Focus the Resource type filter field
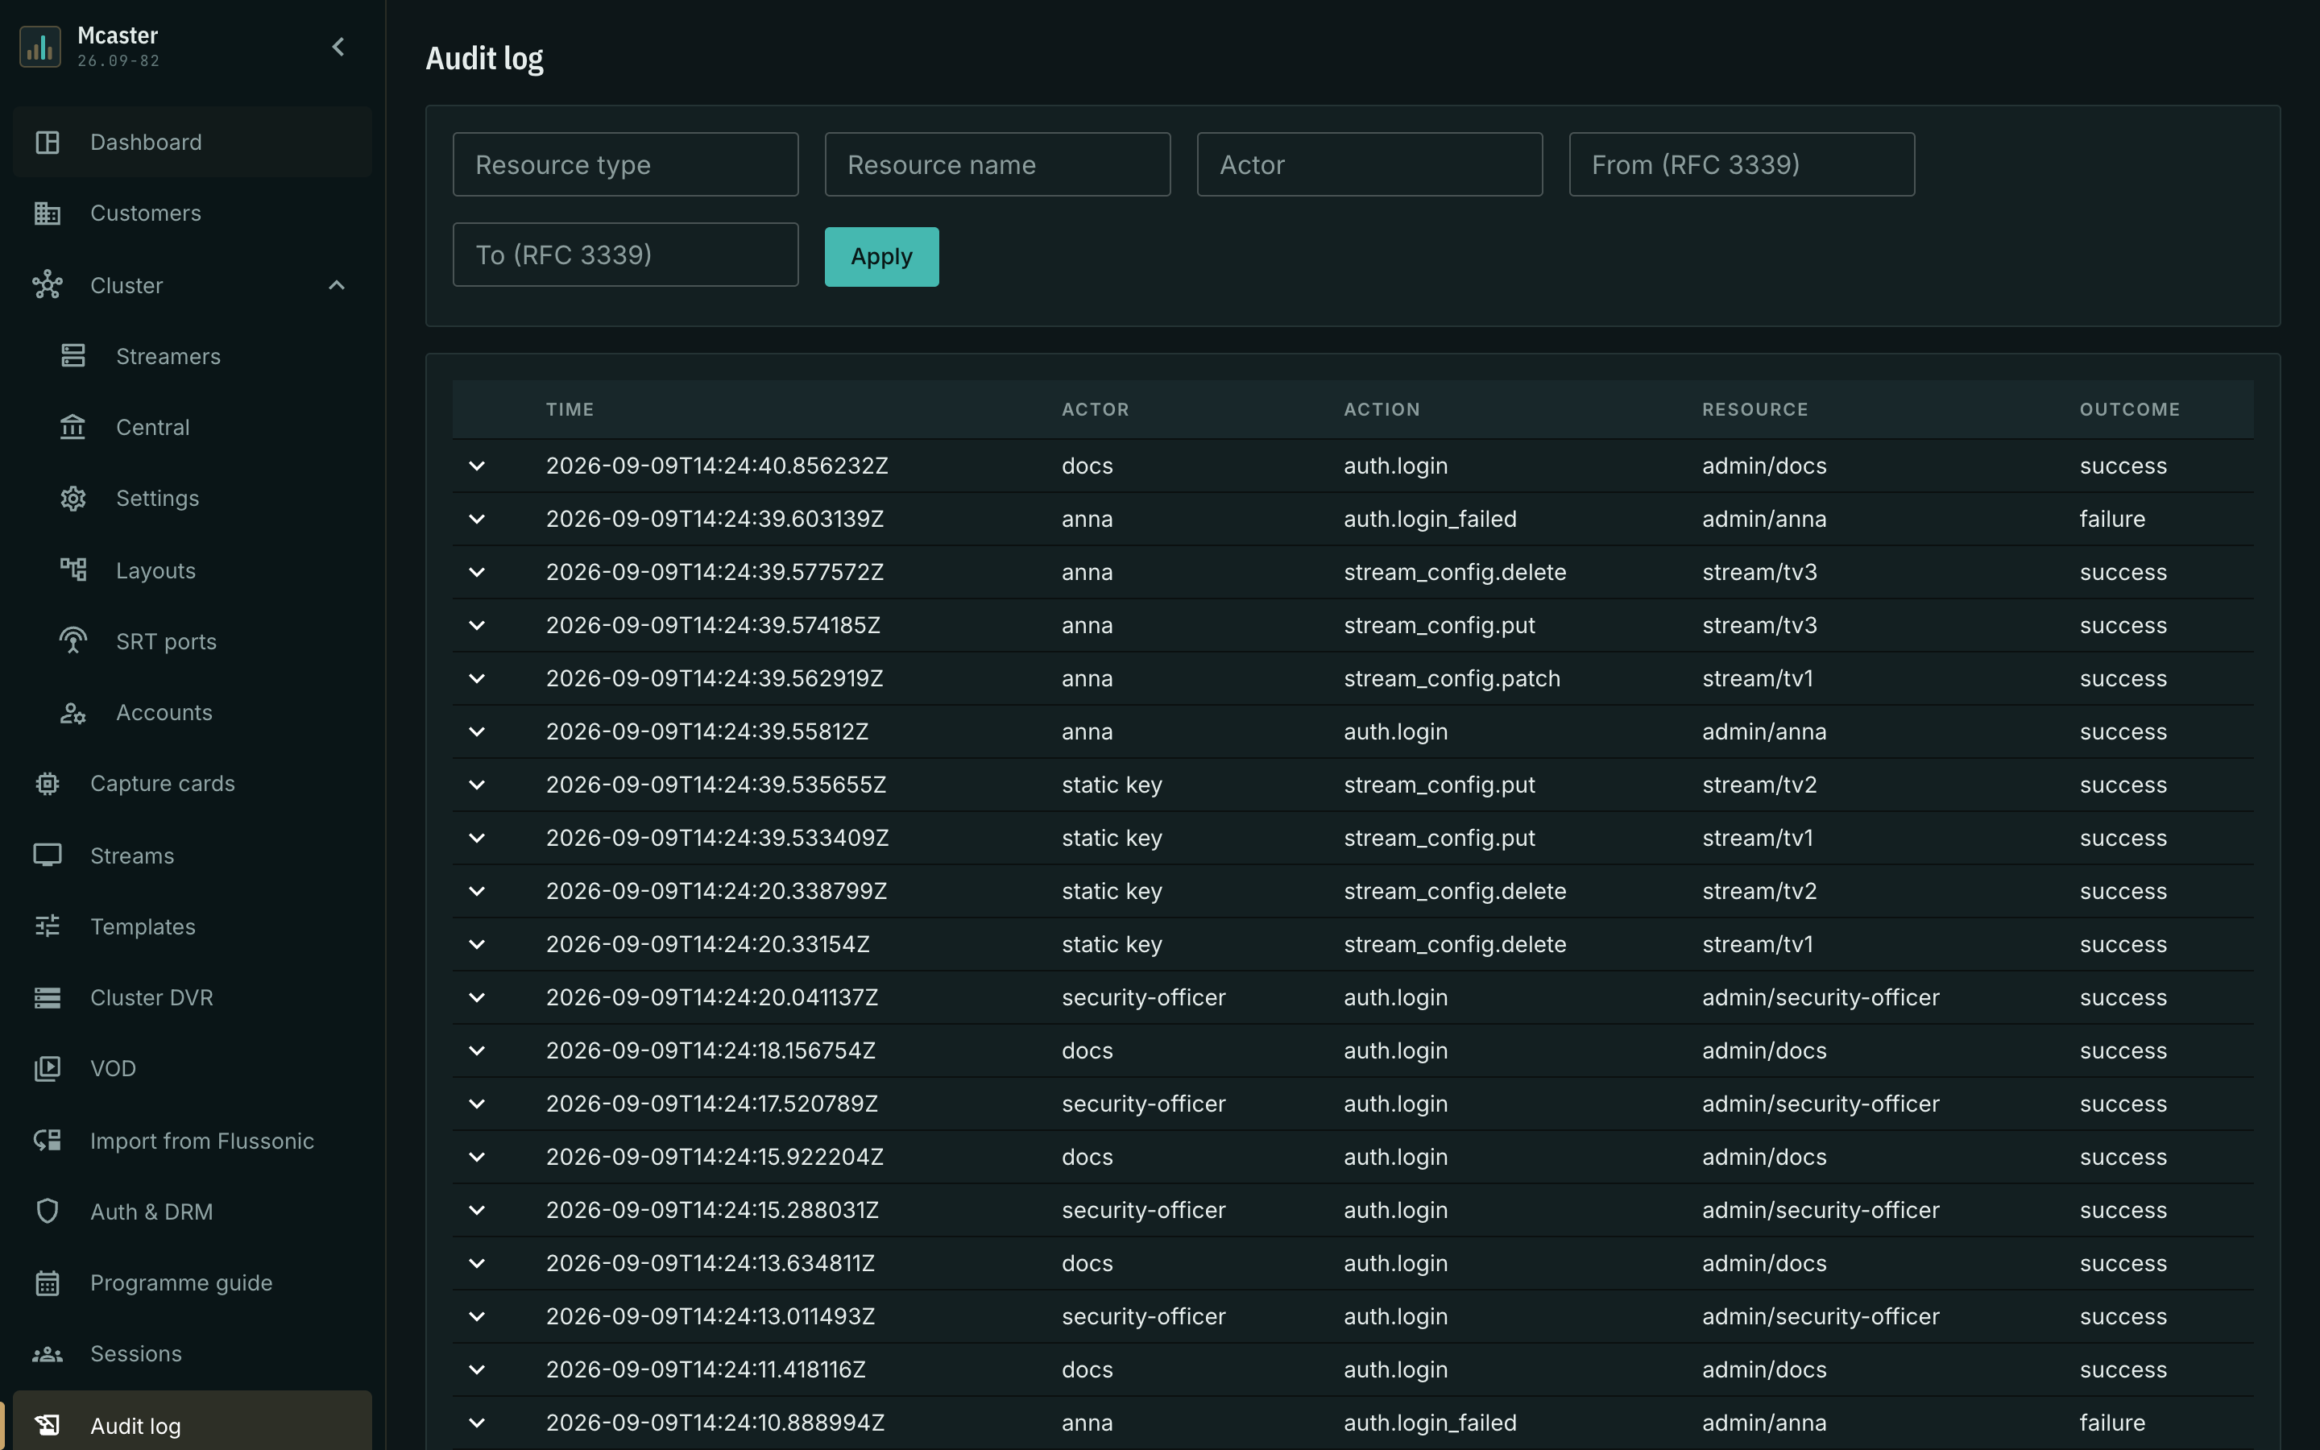2320x1450 pixels. click(x=625, y=164)
